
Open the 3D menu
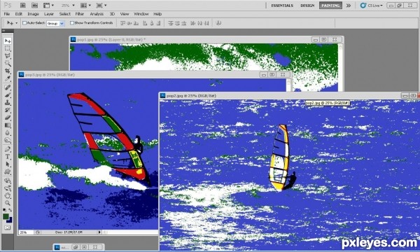click(112, 14)
